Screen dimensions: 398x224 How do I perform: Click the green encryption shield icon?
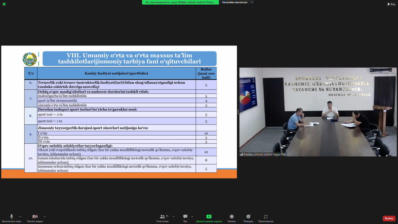coord(4,4)
